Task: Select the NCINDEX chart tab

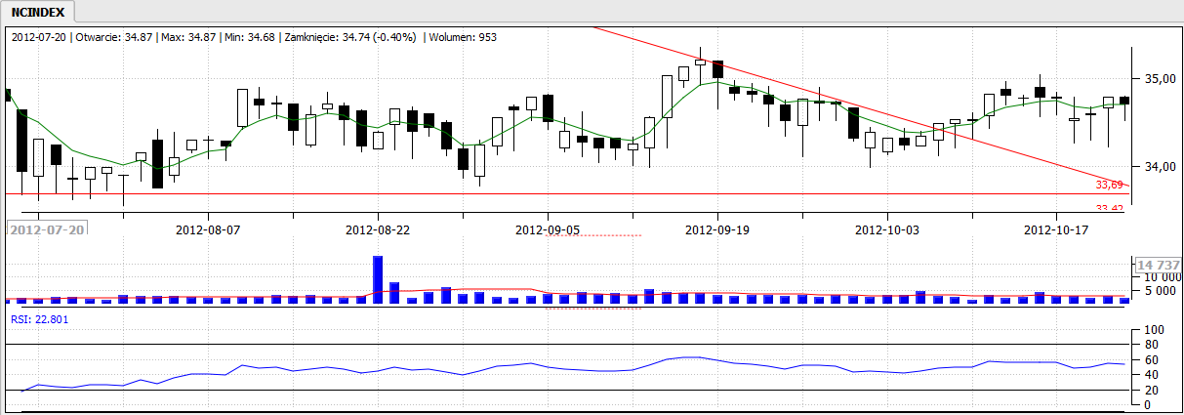Action: pyautogui.click(x=38, y=12)
